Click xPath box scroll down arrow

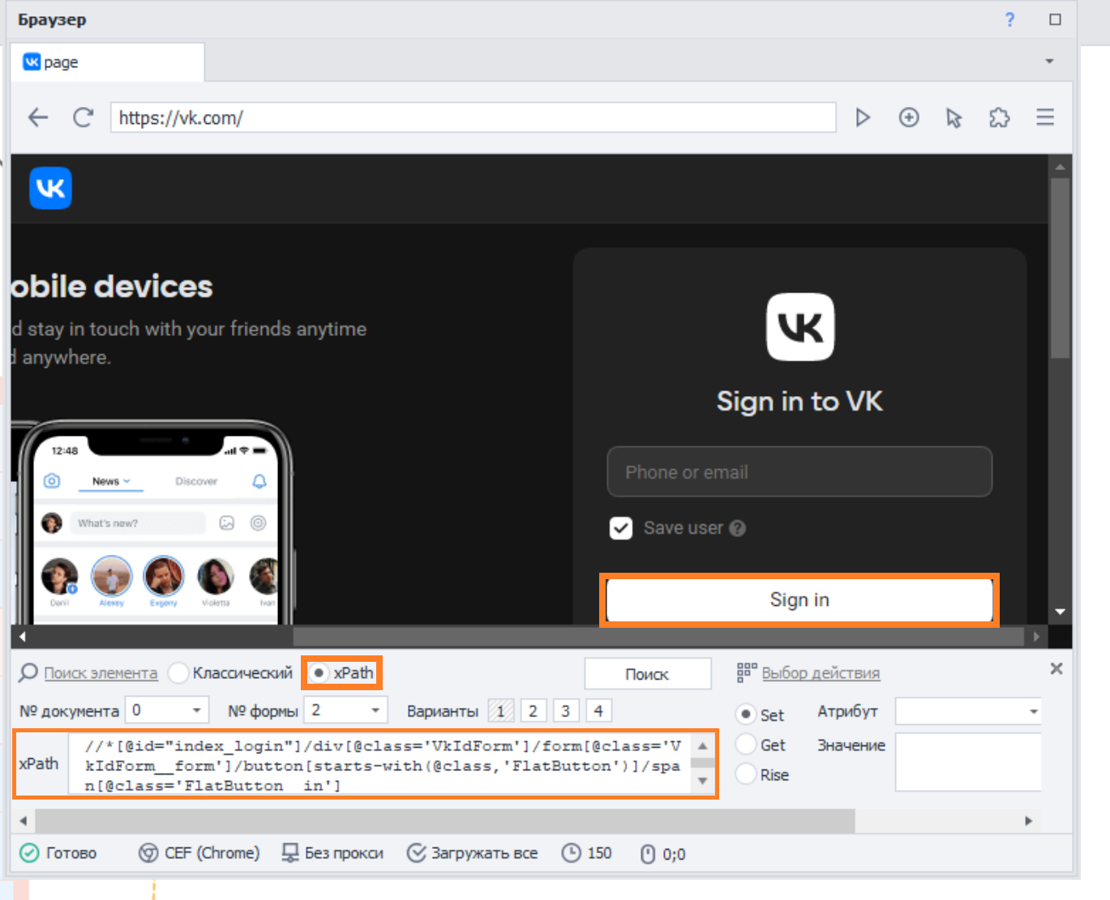click(703, 782)
